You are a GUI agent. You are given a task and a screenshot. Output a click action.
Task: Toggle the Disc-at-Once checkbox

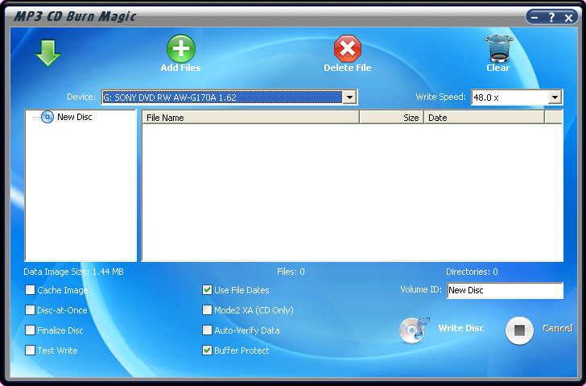tap(31, 310)
